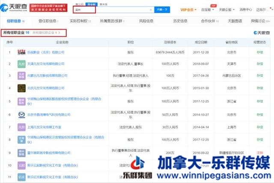Select the 实际控制权 tab

click(80, 21)
